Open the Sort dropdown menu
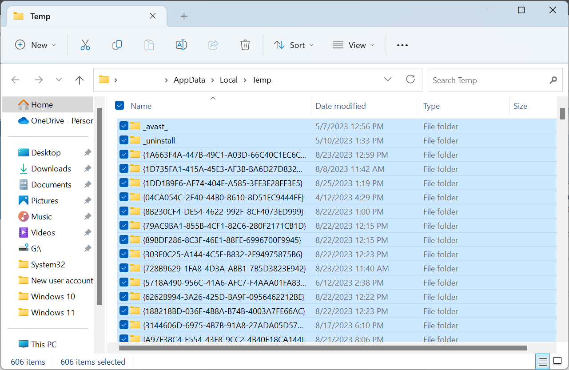The width and height of the screenshot is (569, 370). click(294, 45)
